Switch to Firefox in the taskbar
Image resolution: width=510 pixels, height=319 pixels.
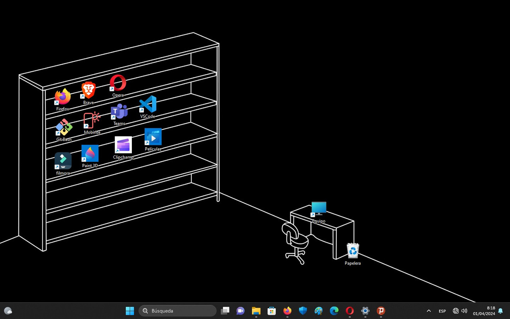click(x=287, y=311)
